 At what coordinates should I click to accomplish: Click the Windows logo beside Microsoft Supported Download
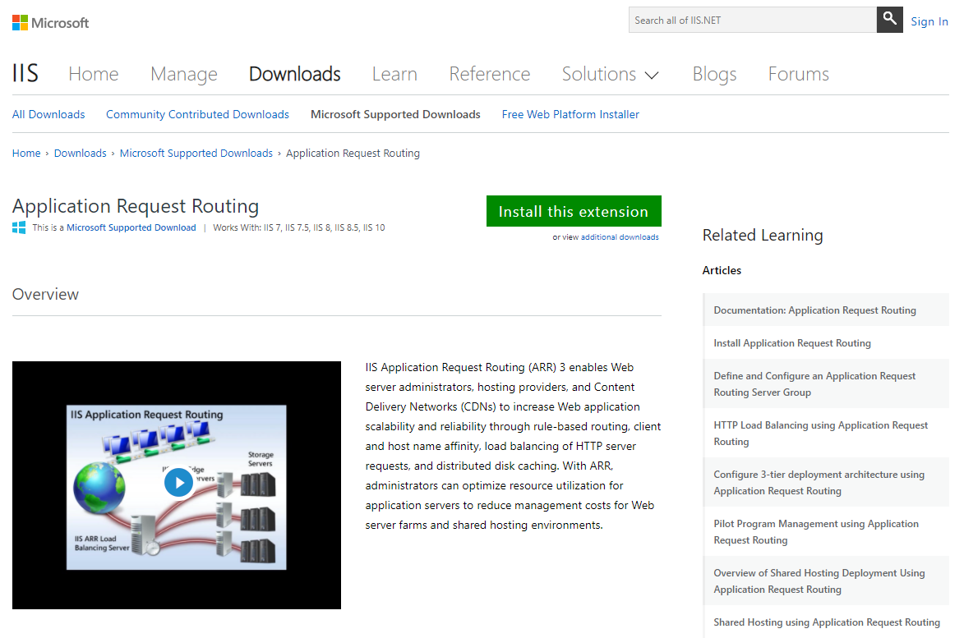tap(19, 227)
